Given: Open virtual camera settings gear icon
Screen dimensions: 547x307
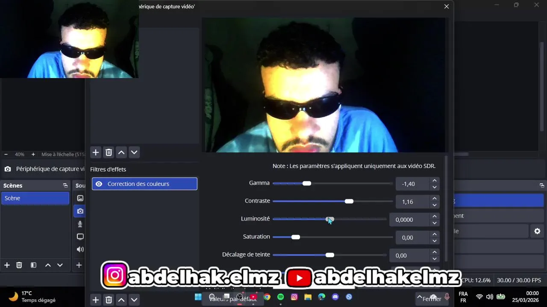Looking at the screenshot, I should (x=537, y=231).
